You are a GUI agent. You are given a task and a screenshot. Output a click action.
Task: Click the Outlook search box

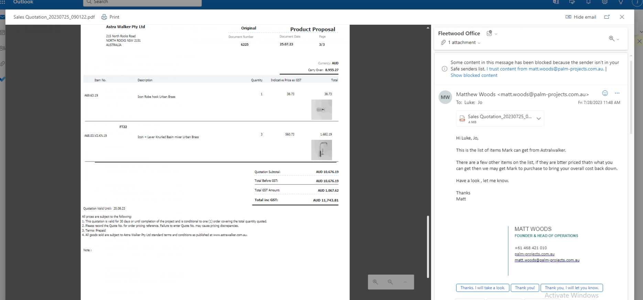point(142,2)
